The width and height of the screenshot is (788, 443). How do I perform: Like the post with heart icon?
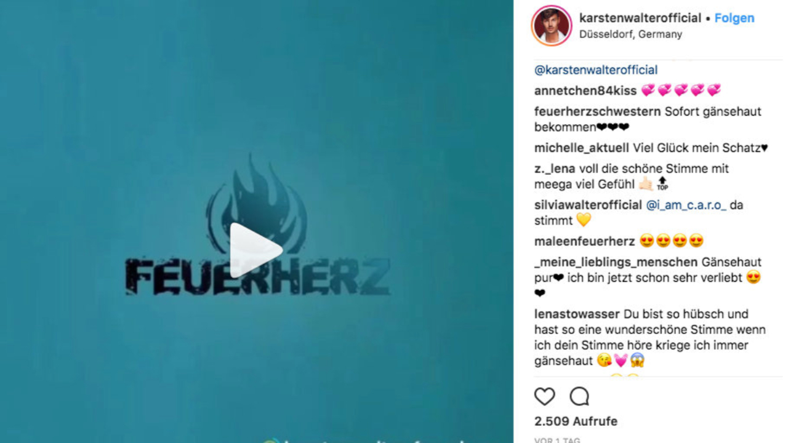544,397
